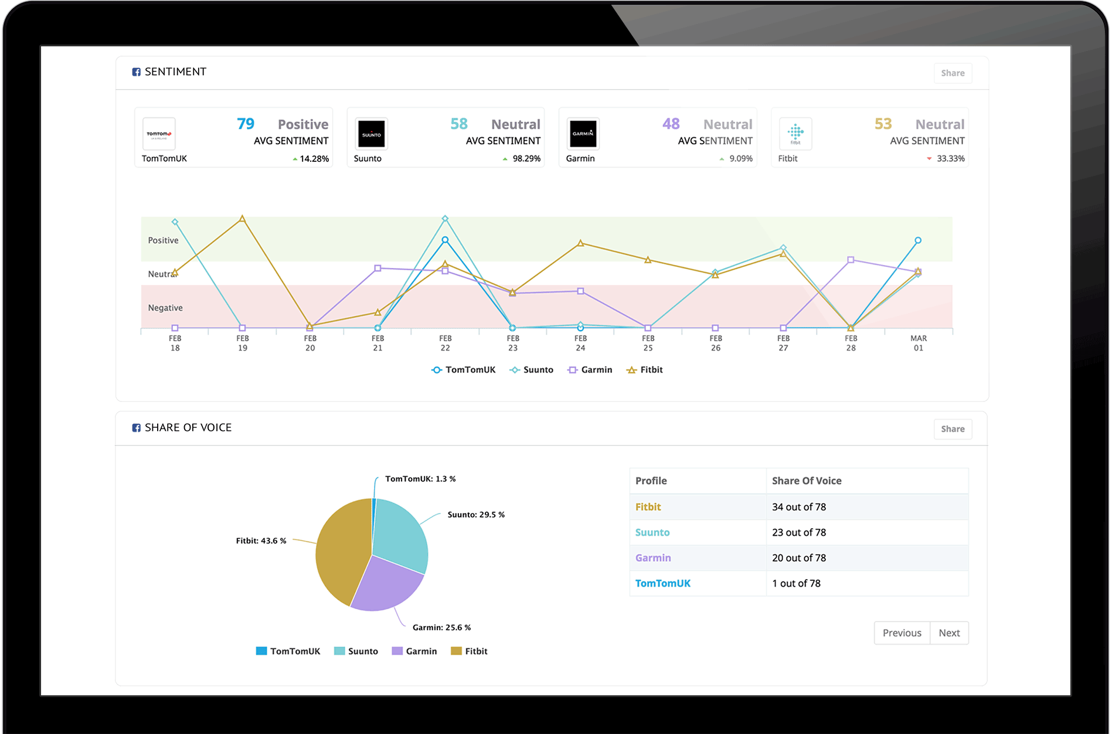1112x734 pixels.
Task: Click the 'TomTomUK: 1.3 %' pie label
Action: click(420, 479)
